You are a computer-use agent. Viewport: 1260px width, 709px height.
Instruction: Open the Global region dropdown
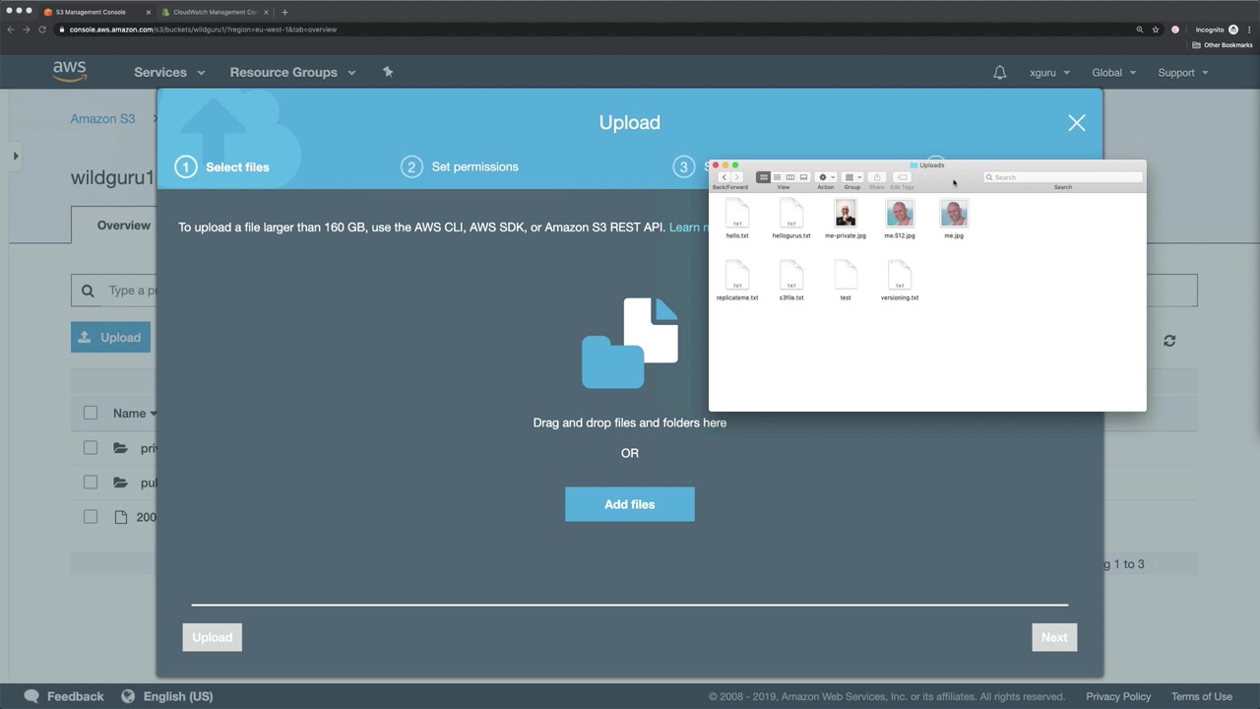pos(1114,72)
